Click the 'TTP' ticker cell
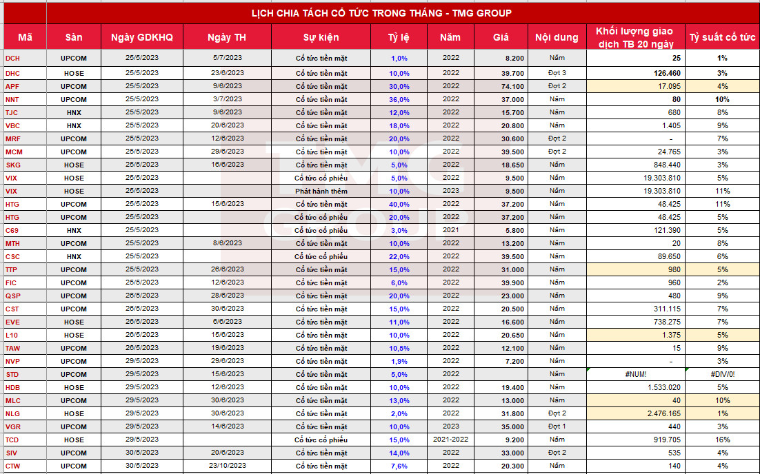 [x=26, y=269]
